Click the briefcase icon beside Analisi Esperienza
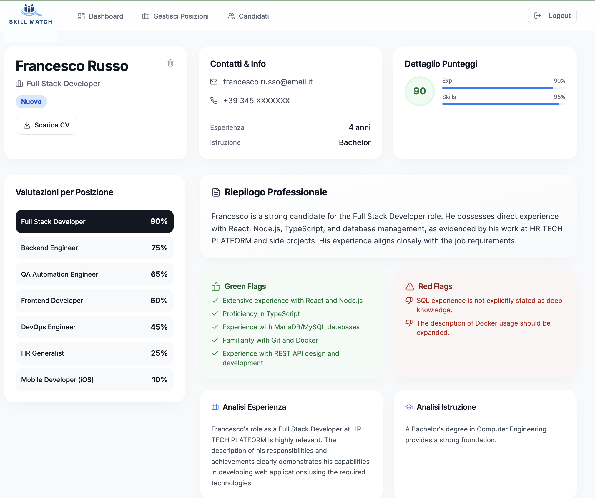The width and height of the screenshot is (595, 498). [x=215, y=407]
